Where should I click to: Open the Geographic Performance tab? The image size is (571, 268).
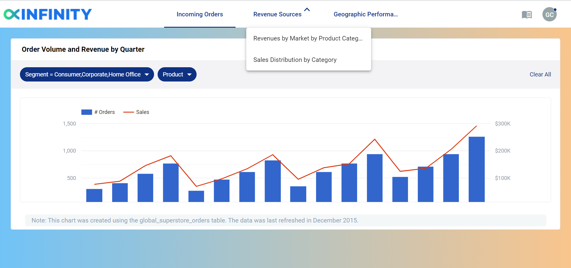[x=366, y=14]
